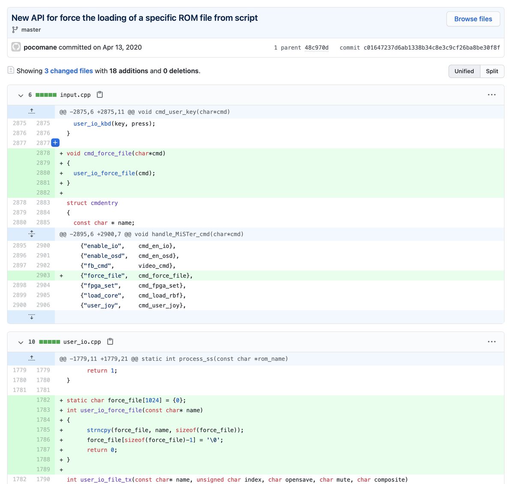Click the 18 additions summary text
This screenshot has height=484, width=514.
coord(129,71)
